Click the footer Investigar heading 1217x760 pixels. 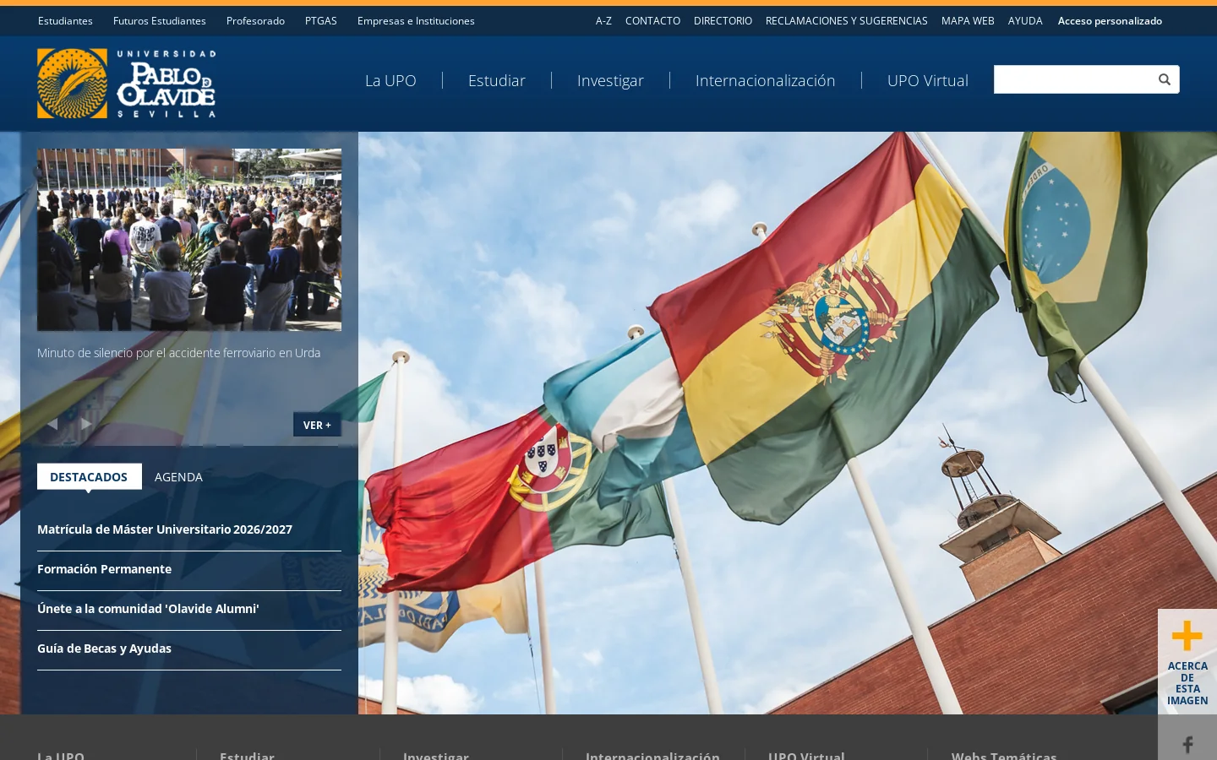click(436, 755)
